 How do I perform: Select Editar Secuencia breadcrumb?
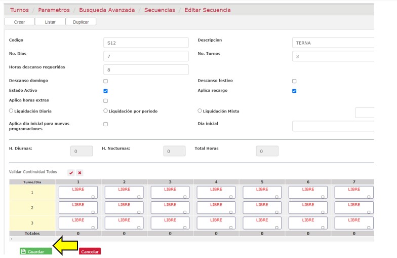(208, 10)
